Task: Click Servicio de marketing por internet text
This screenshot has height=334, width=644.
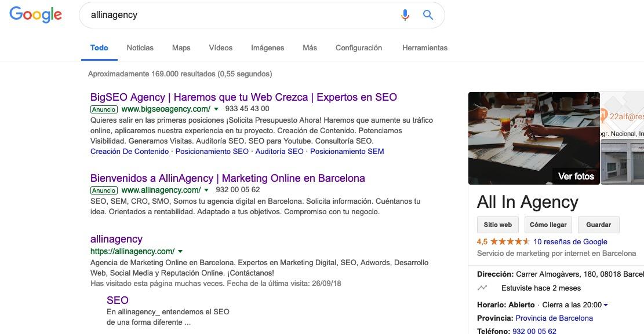Action: 556,253
